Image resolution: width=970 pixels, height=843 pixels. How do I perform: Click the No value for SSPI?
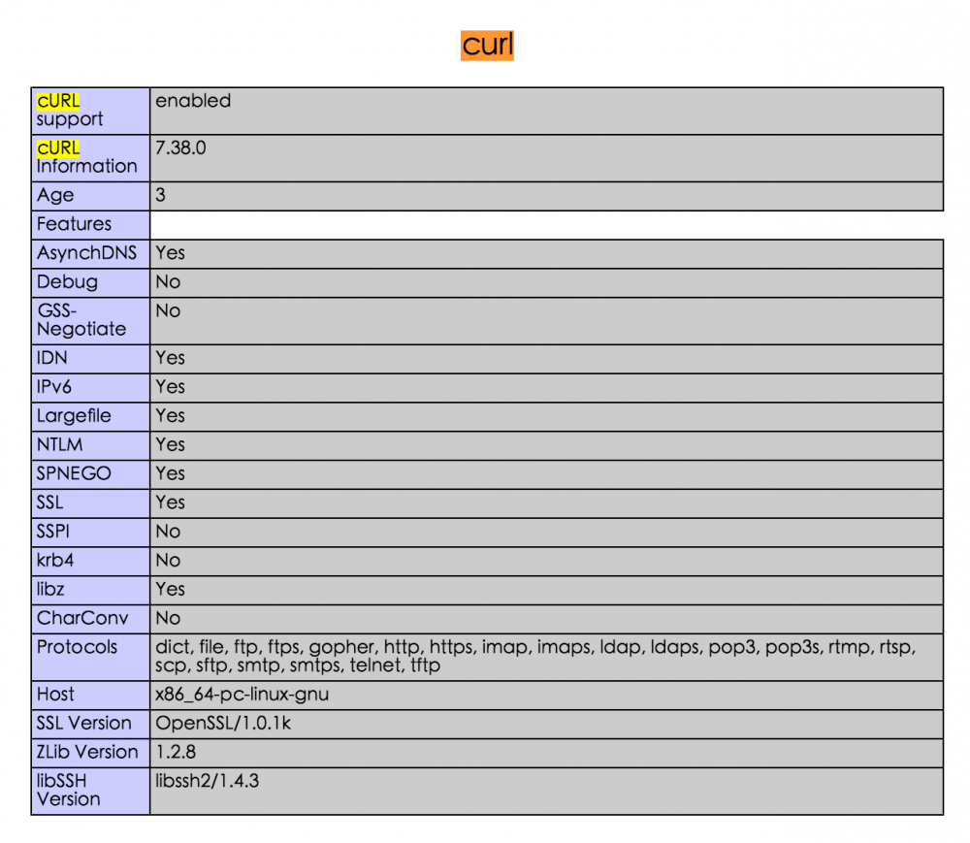click(168, 532)
